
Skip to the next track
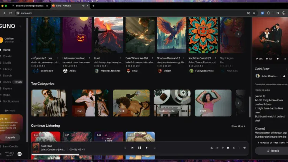(147, 147)
